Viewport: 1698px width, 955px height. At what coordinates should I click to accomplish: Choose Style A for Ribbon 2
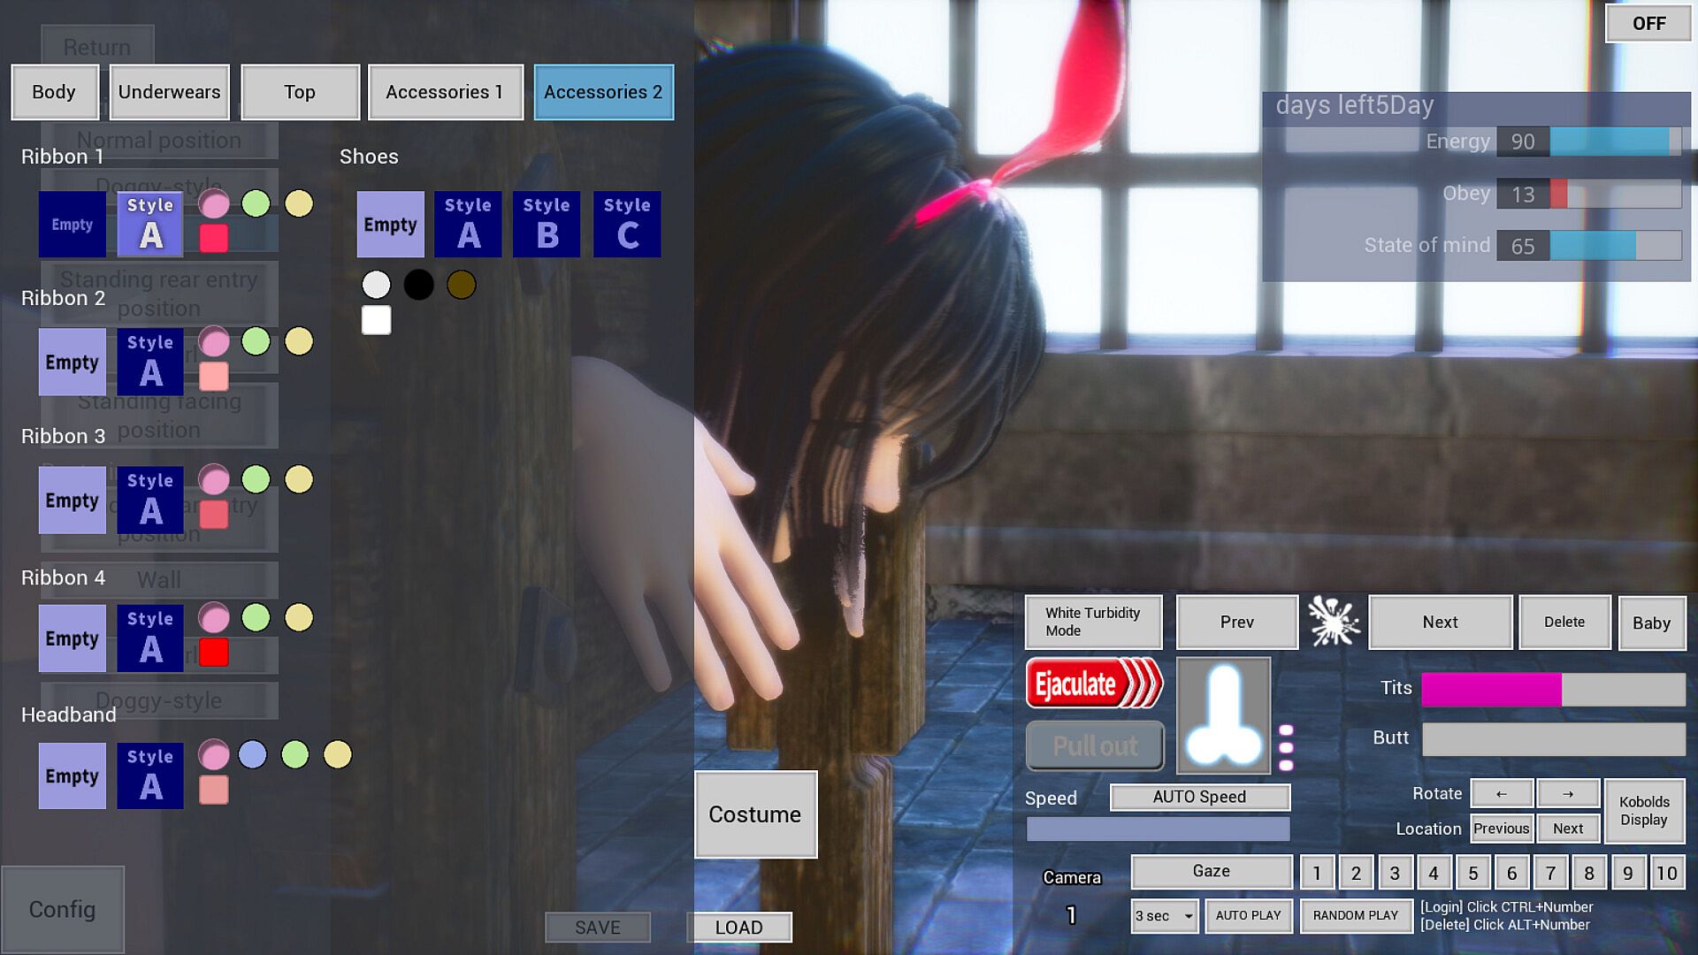pos(150,363)
